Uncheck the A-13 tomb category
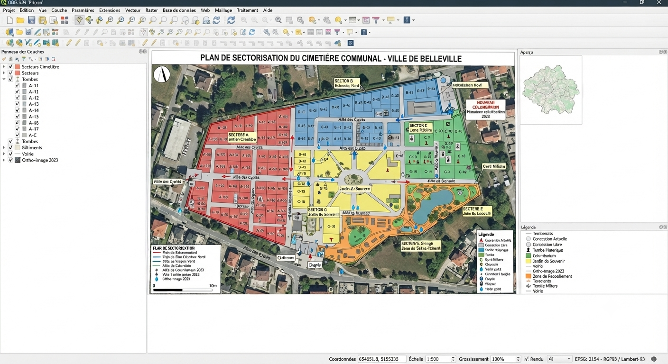The image size is (668, 364). [18, 104]
